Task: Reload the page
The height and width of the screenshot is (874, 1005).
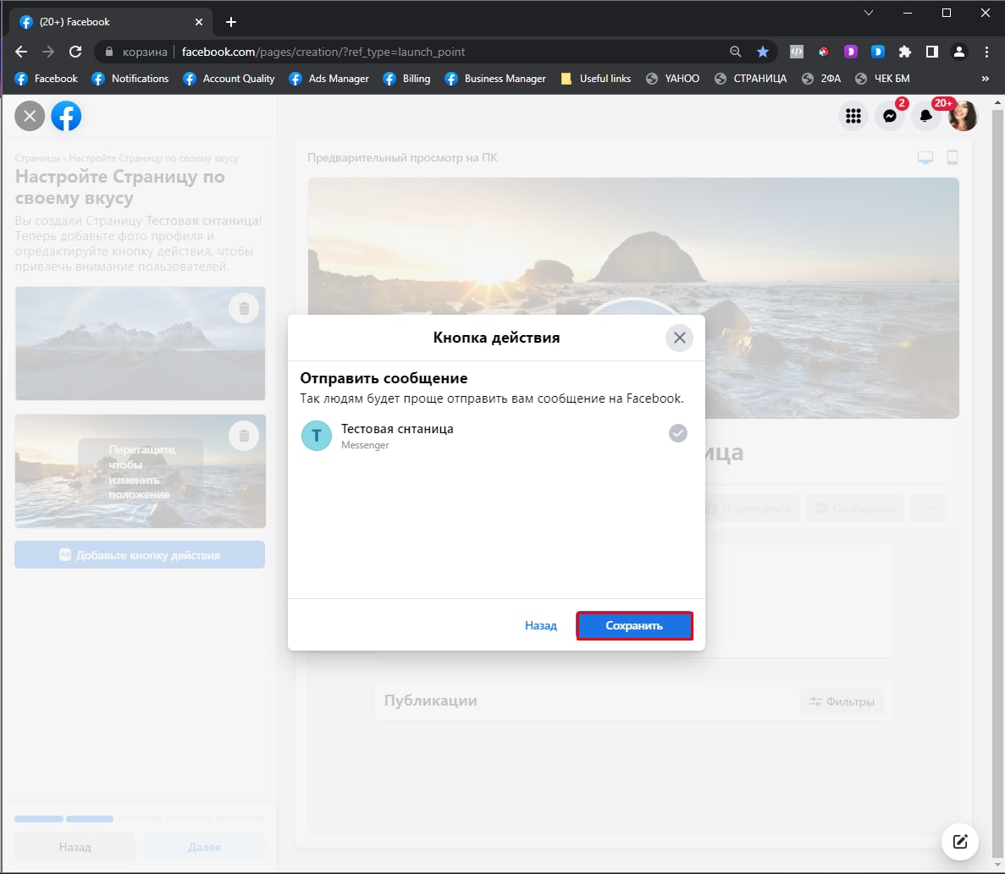Action: [75, 52]
